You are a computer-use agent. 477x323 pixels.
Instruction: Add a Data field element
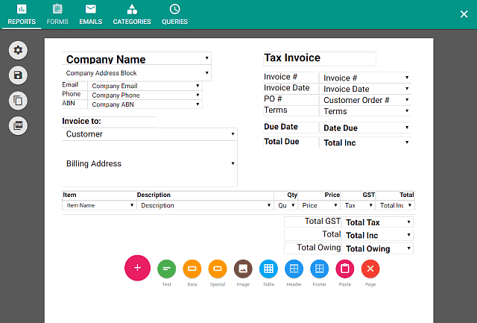pyautogui.click(x=192, y=269)
